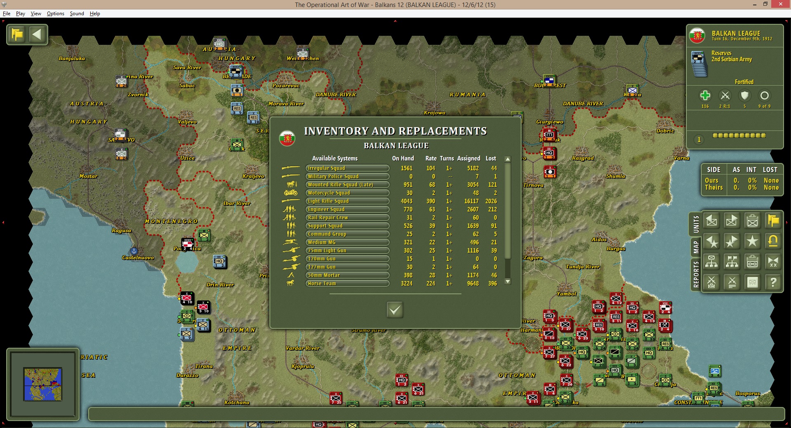Click the previous unit icon with left arrow
791x428 pixels.
pyautogui.click(x=711, y=221)
